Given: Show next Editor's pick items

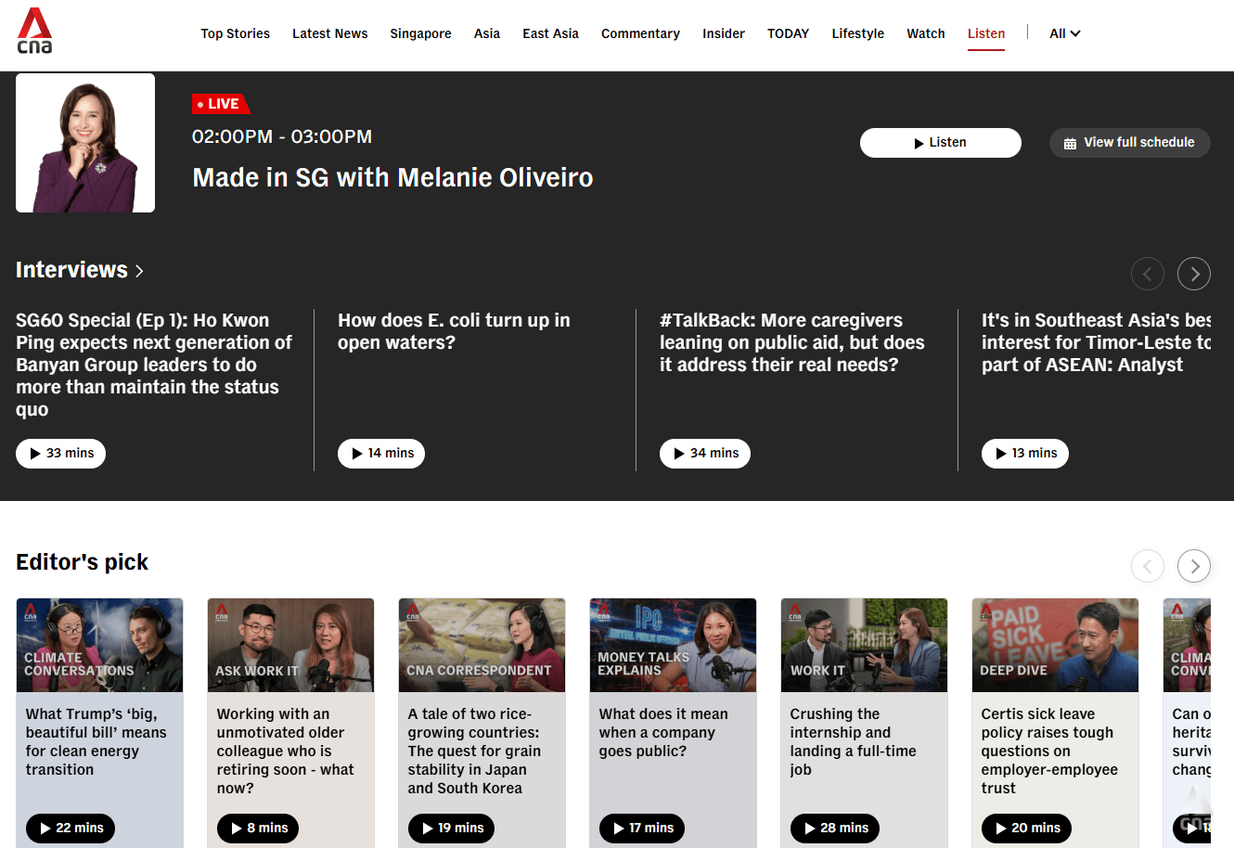Looking at the screenshot, I should tap(1194, 566).
